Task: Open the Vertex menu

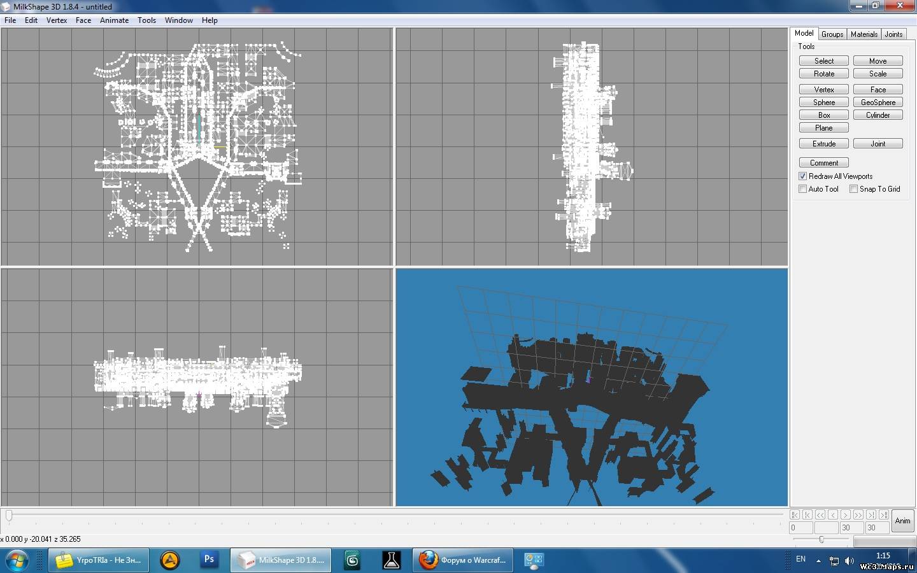Action: click(57, 20)
